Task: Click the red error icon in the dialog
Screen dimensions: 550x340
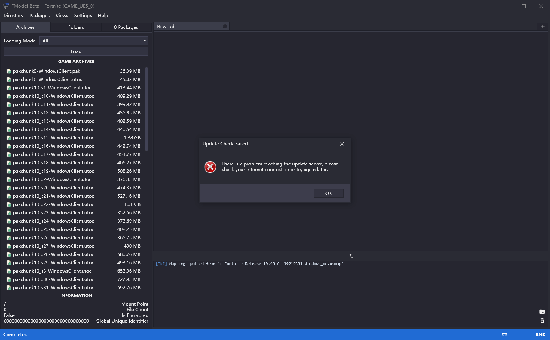Action: pyautogui.click(x=210, y=167)
